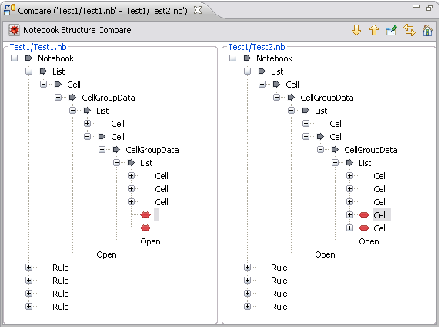The height and width of the screenshot is (329, 441).
Task: Click the Notebook Structure Compare starburst icon
Action: pos(14,30)
